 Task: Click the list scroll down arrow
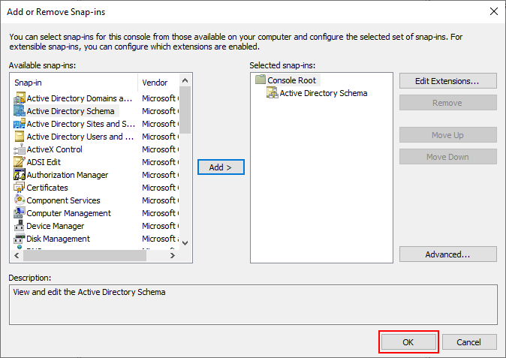click(185, 243)
